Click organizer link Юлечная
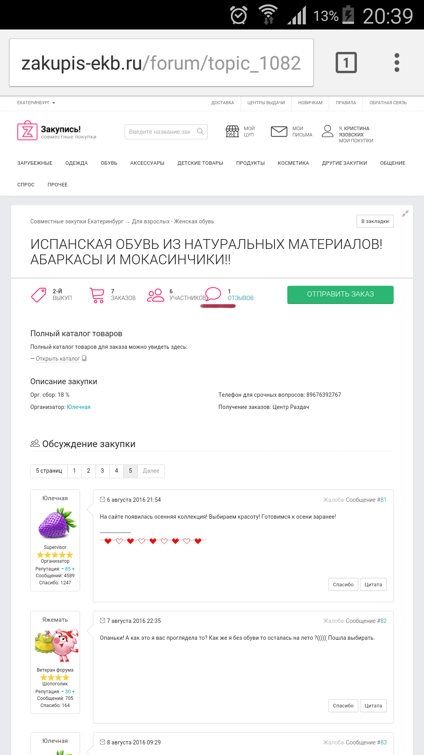Image resolution: width=424 pixels, height=755 pixels. tap(79, 407)
